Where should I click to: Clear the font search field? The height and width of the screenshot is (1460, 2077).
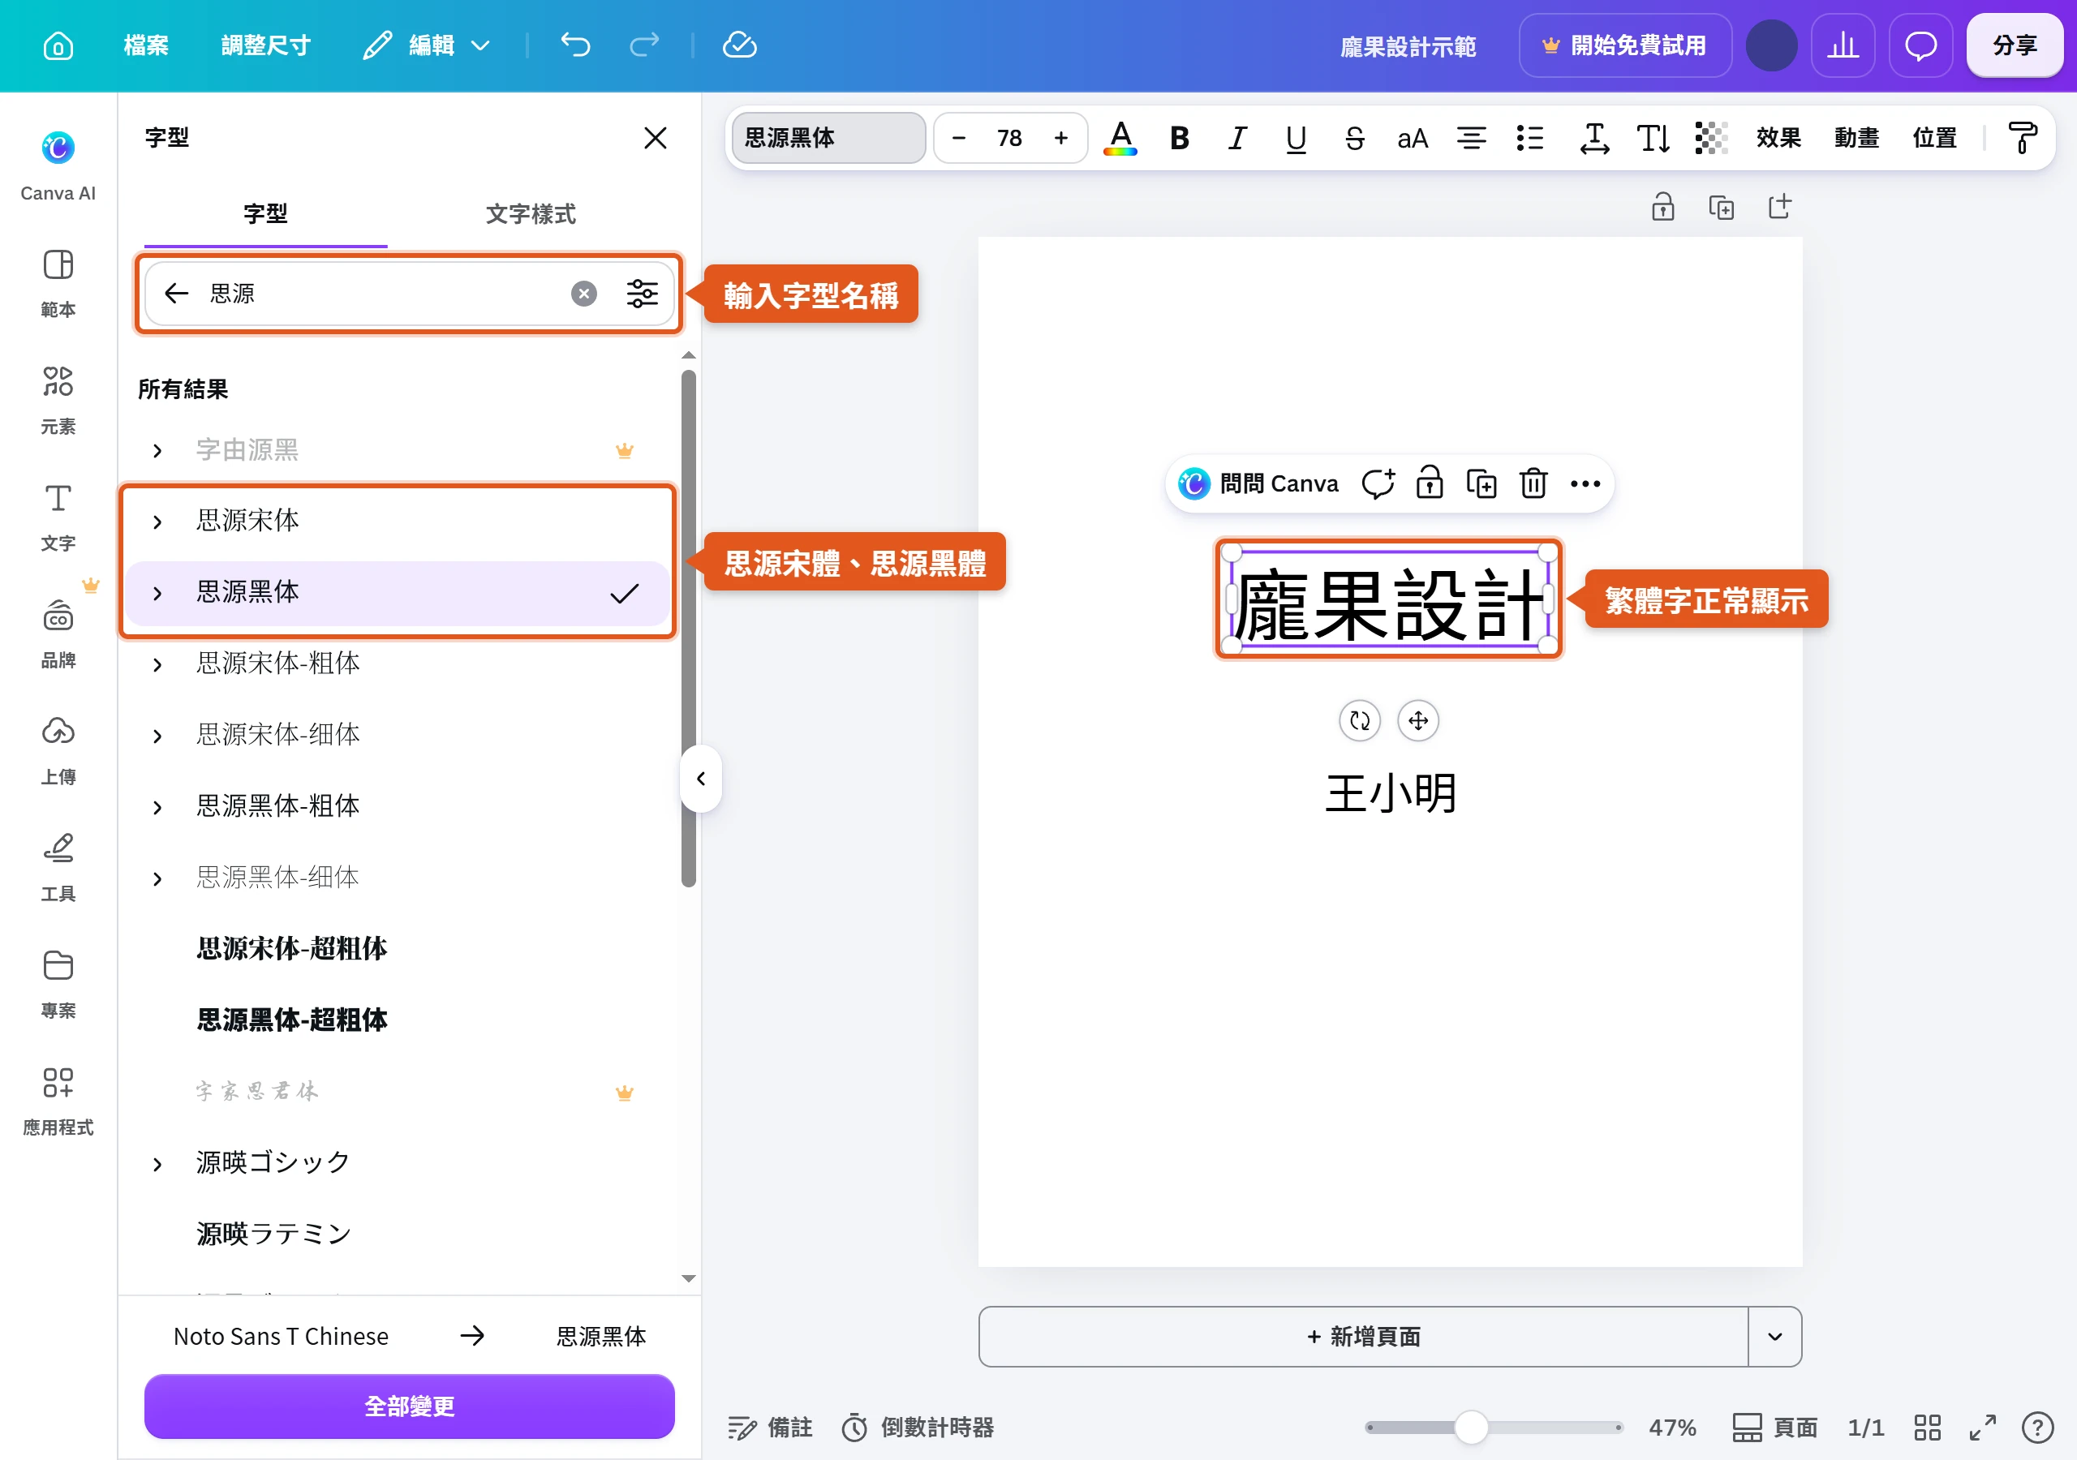[x=584, y=293]
